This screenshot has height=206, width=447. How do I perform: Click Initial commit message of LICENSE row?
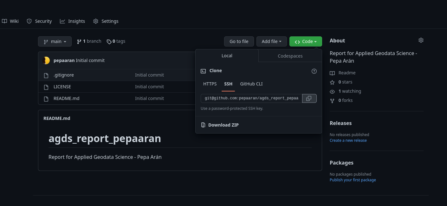click(x=150, y=87)
